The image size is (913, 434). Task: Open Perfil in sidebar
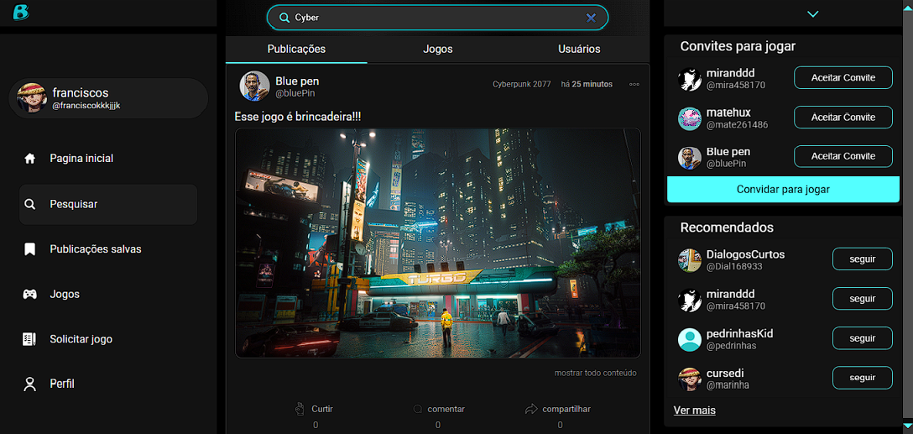(62, 384)
